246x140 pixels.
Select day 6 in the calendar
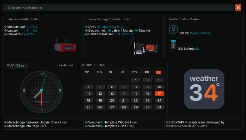point(112,87)
